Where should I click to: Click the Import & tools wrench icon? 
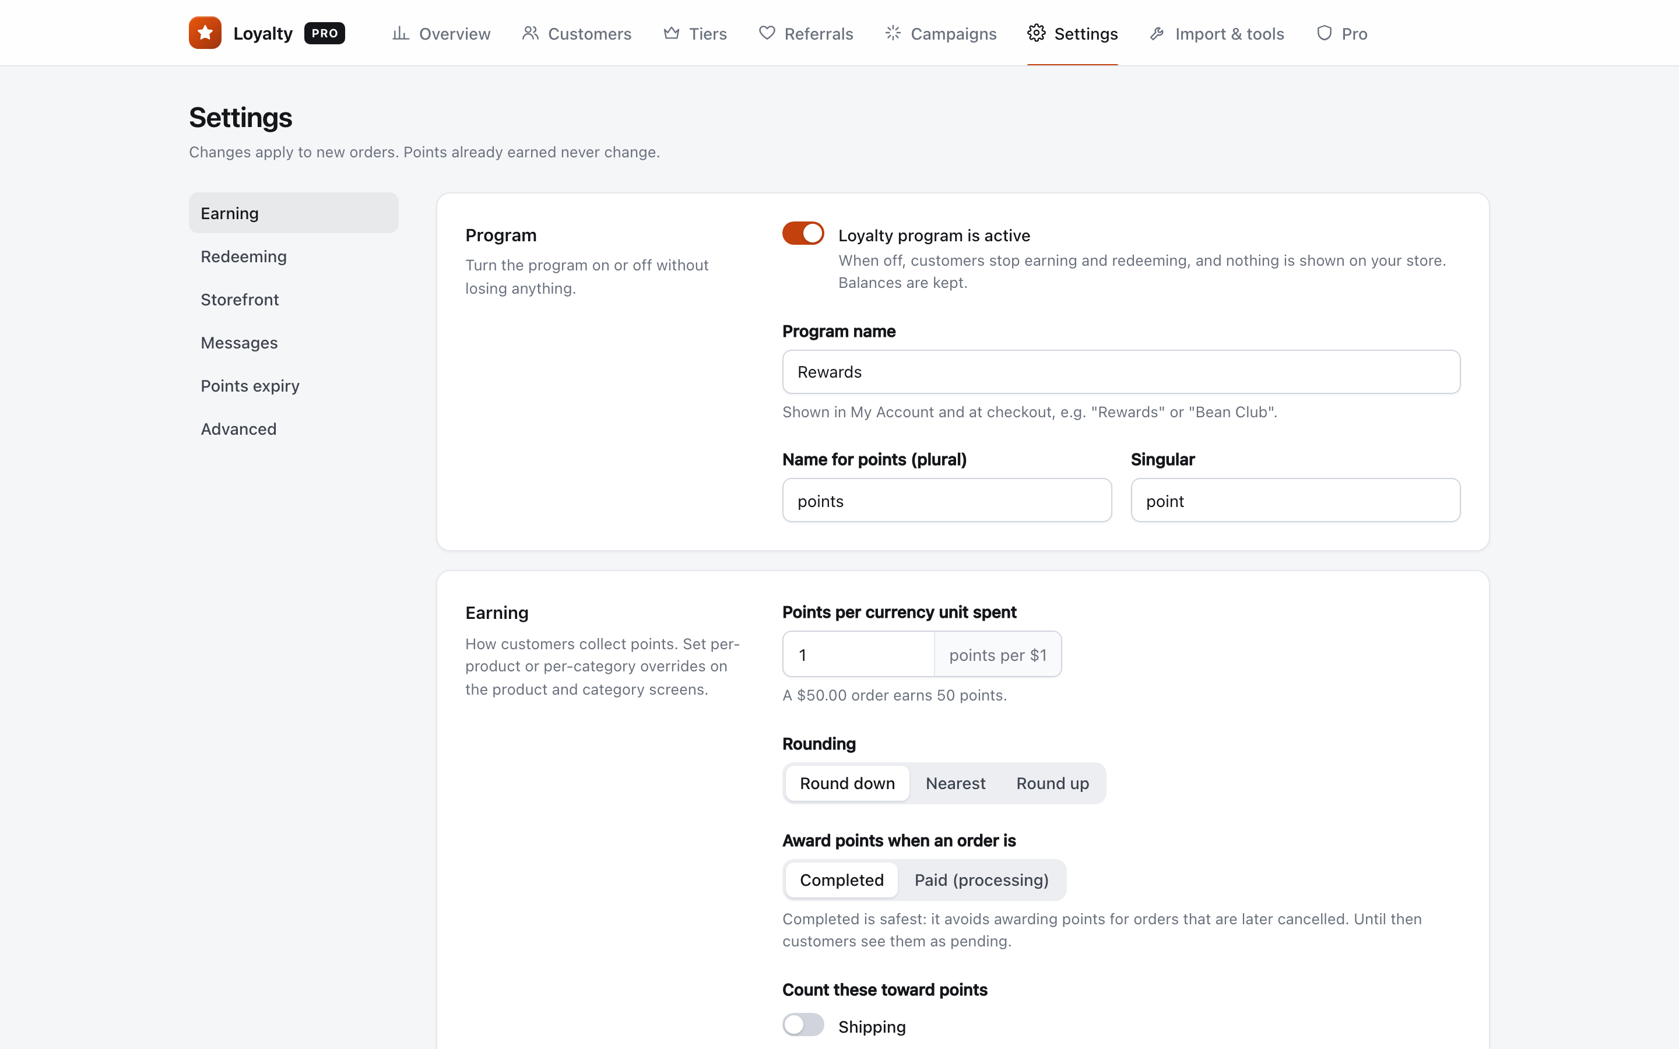click(1157, 33)
